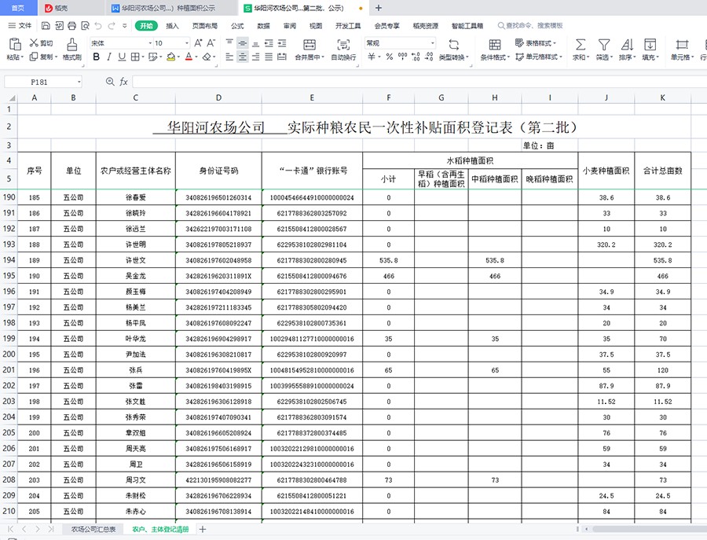707x540 pixels.
Task: Toggle Bold formatting
Action: [x=97, y=57]
